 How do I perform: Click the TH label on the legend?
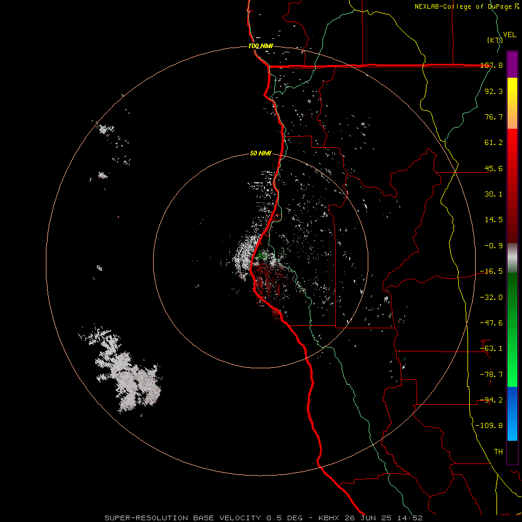point(498,452)
